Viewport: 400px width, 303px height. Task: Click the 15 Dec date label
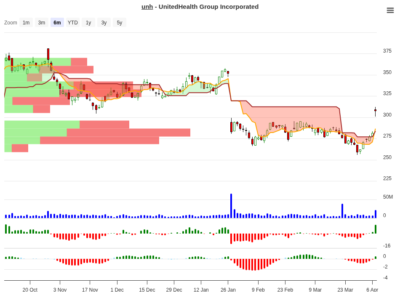point(147,290)
